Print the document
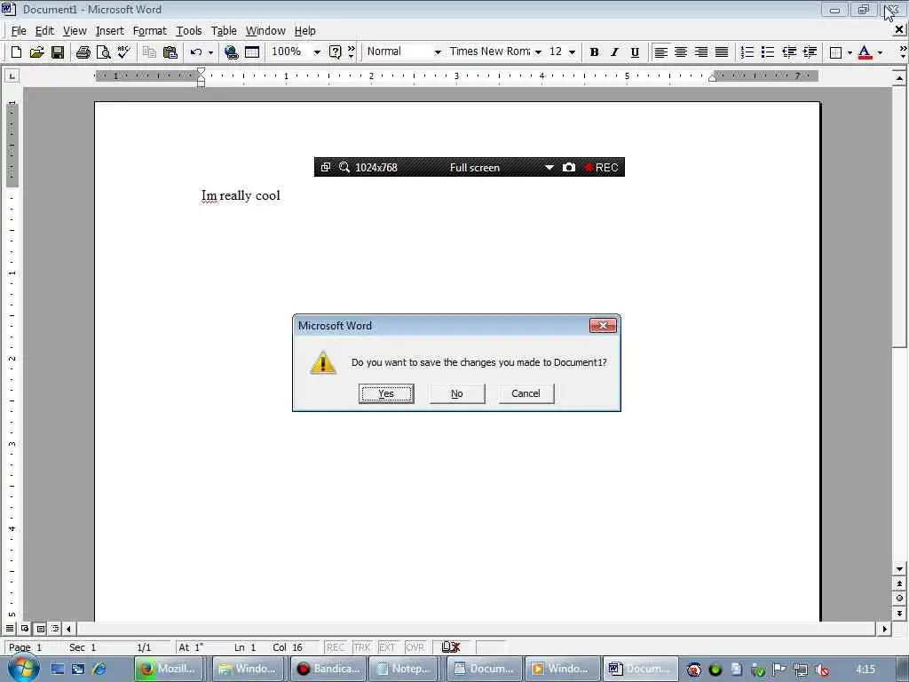This screenshot has width=909, height=682. pyautogui.click(x=83, y=52)
